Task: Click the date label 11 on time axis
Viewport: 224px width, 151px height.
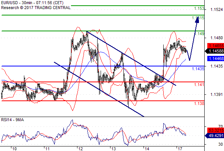Action: [47, 149]
